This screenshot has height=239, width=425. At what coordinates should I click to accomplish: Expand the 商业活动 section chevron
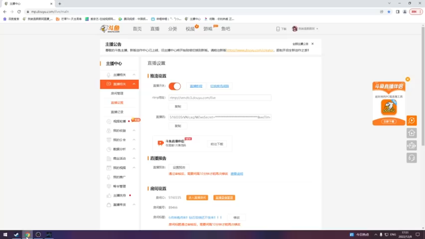134,158
